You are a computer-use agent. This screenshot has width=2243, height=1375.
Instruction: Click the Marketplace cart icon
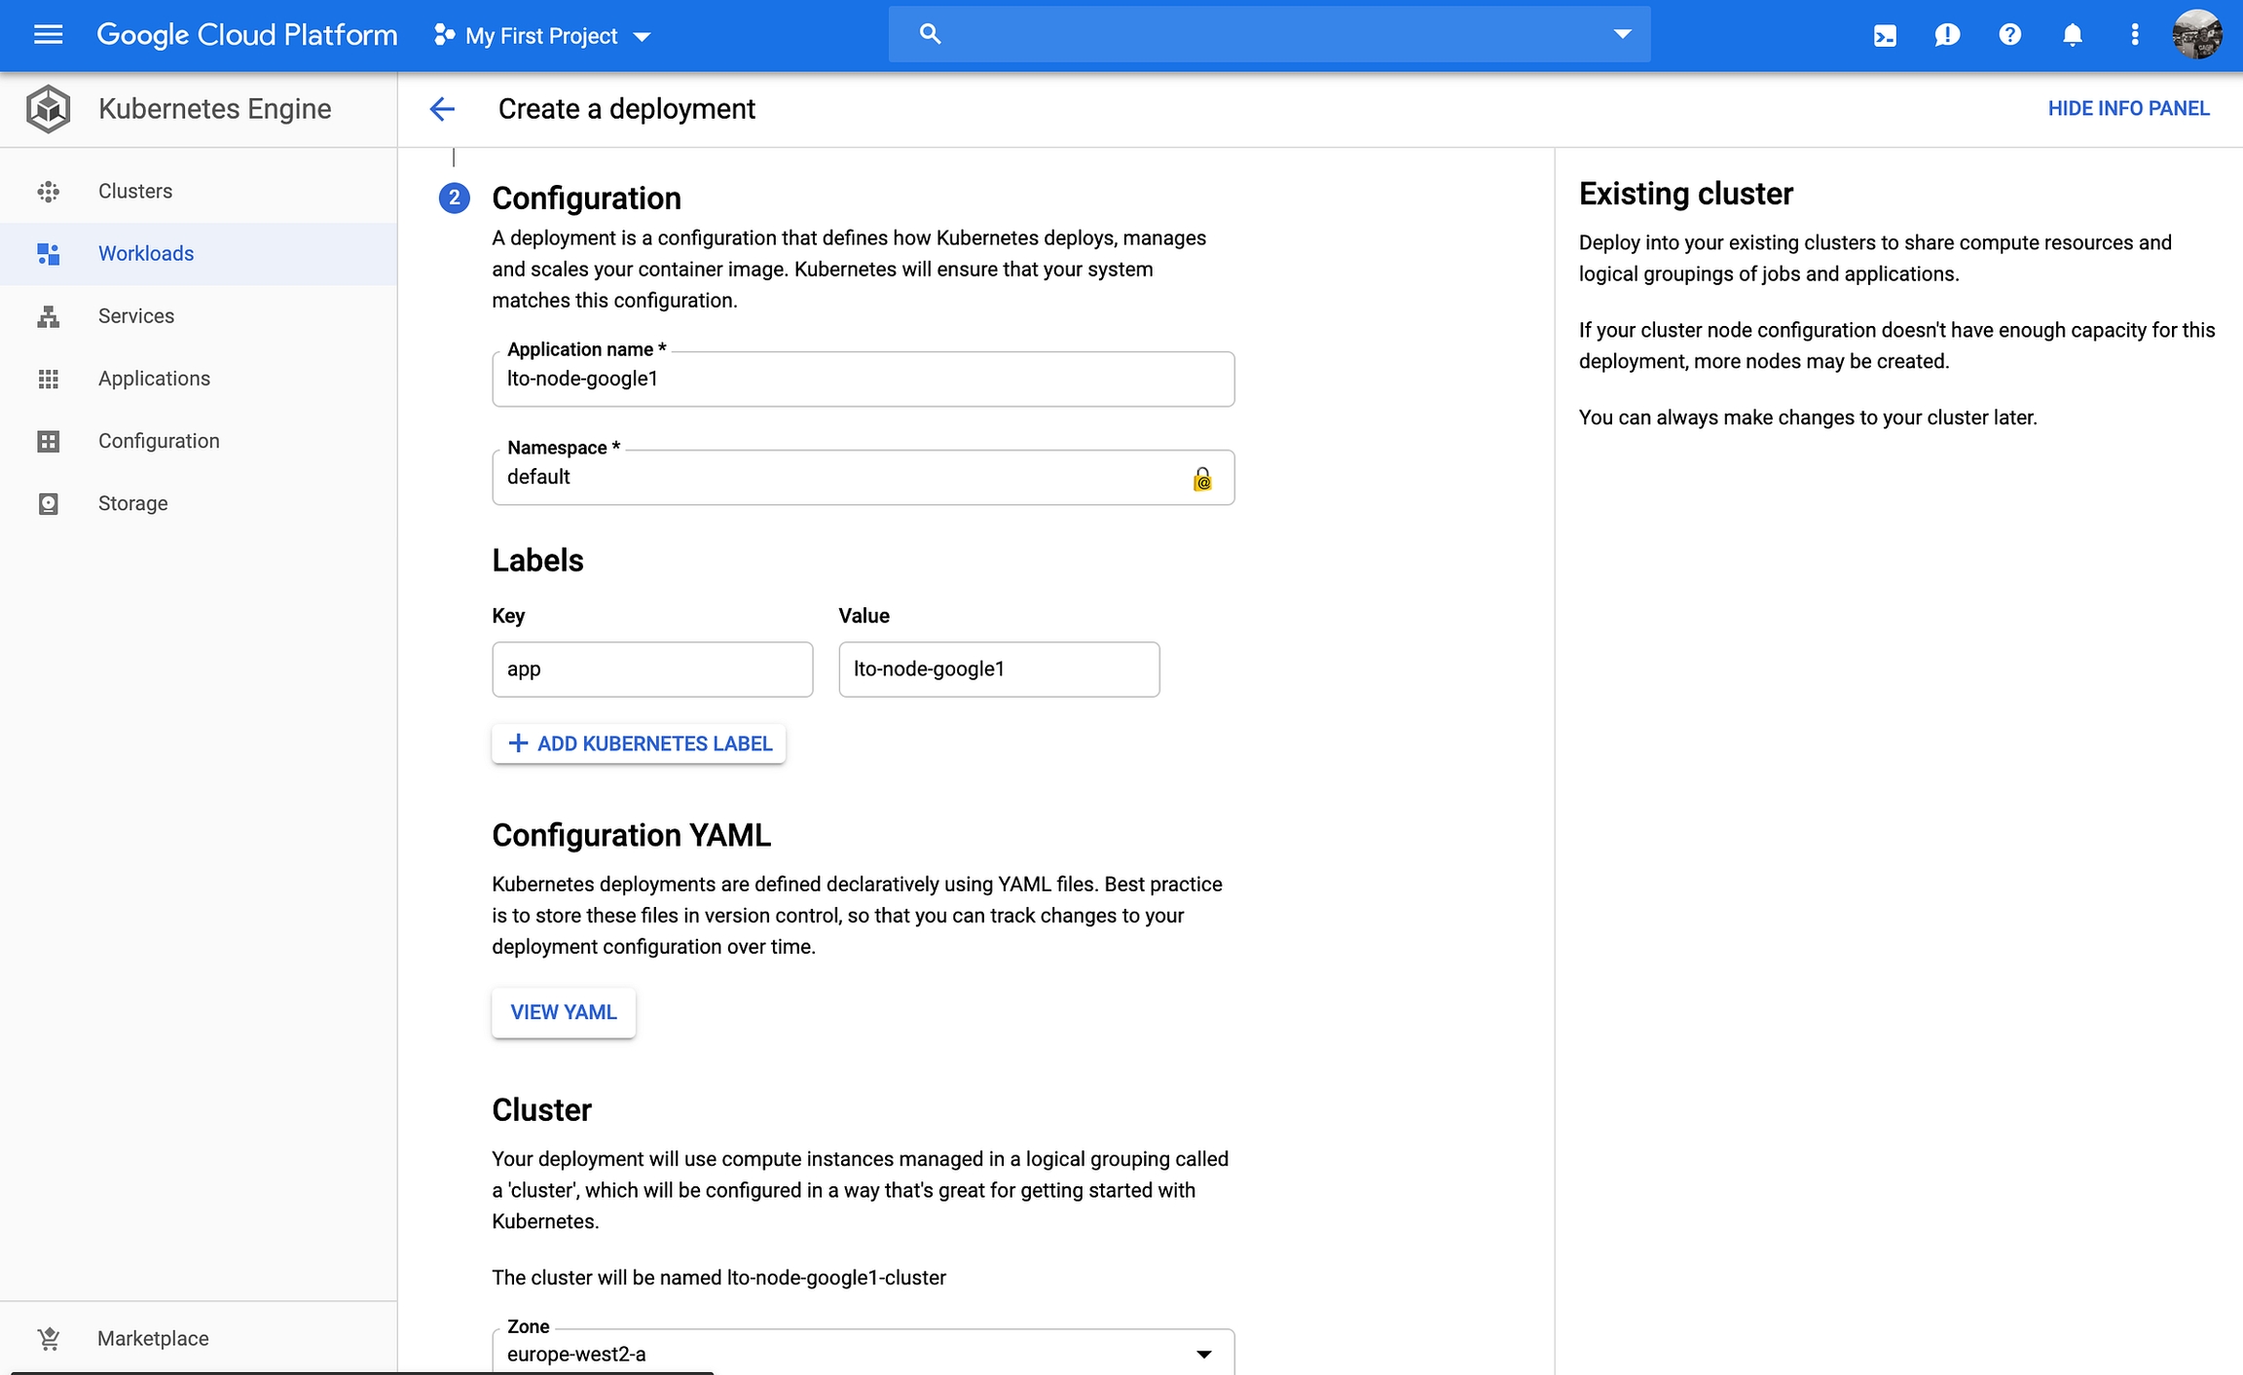point(48,1339)
